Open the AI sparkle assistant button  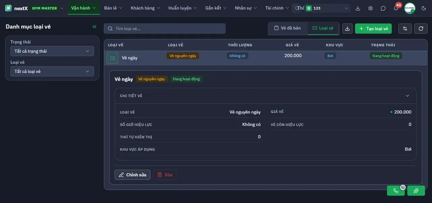[416, 191]
